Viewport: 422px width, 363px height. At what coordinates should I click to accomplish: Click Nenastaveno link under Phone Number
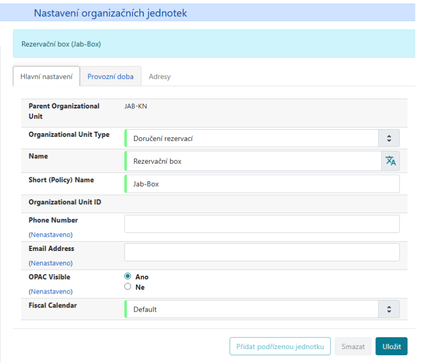51,234
